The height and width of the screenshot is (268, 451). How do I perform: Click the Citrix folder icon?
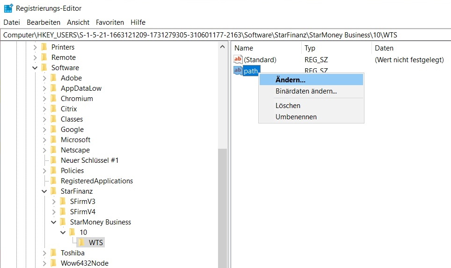[x=53, y=109]
